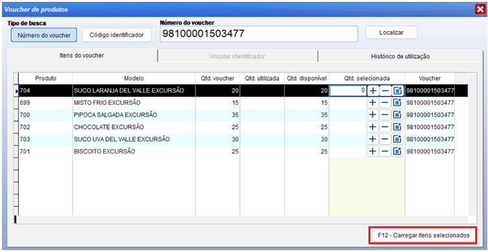Click voucher number cell in BISCOITO row
488x252 pixels.
[430, 152]
